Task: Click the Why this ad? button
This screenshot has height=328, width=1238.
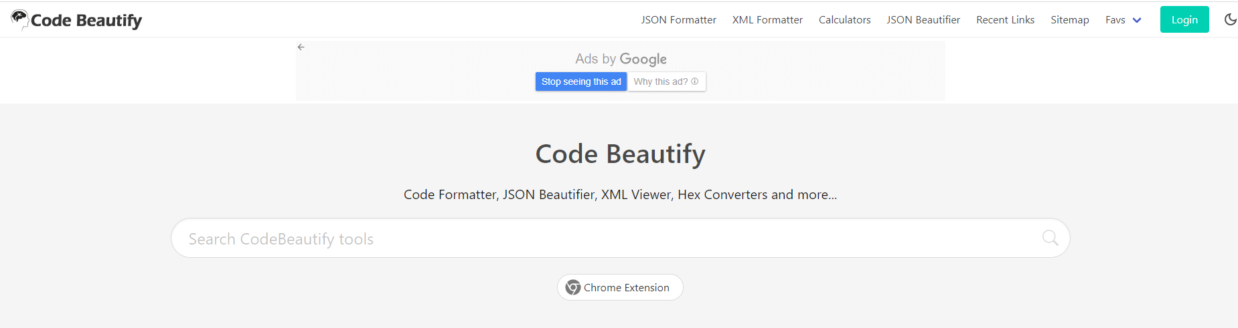Action: click(x=667, y=81)
